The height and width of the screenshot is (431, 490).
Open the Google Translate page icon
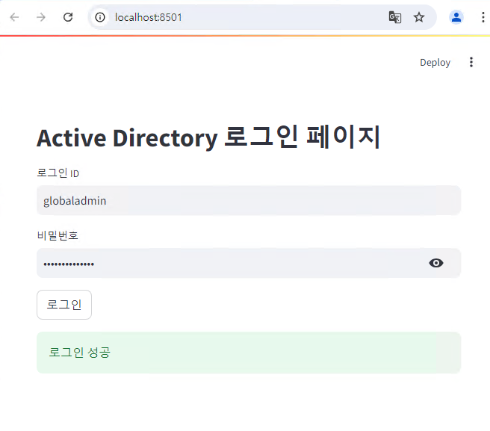click(x=395, y=17)
